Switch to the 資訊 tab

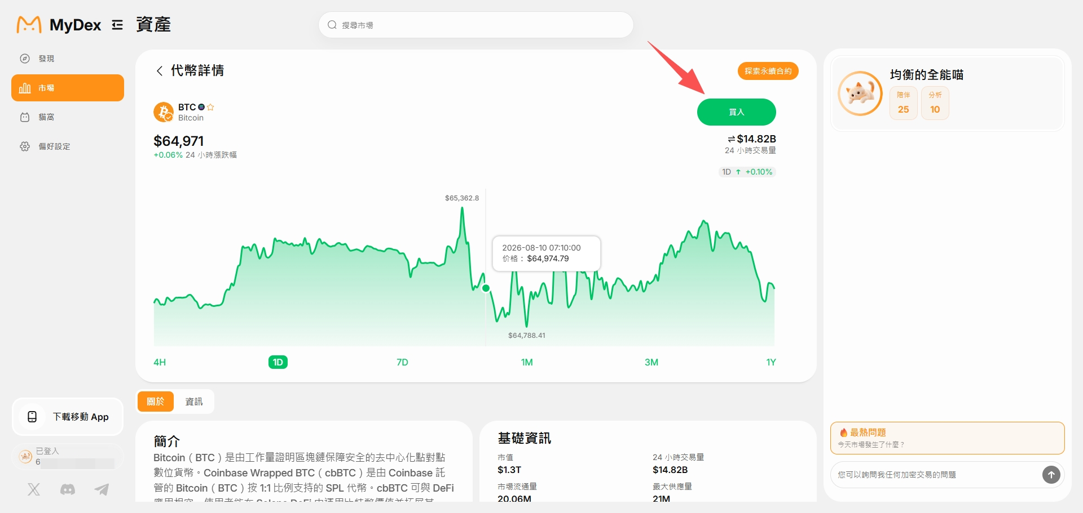pos(194,402)
